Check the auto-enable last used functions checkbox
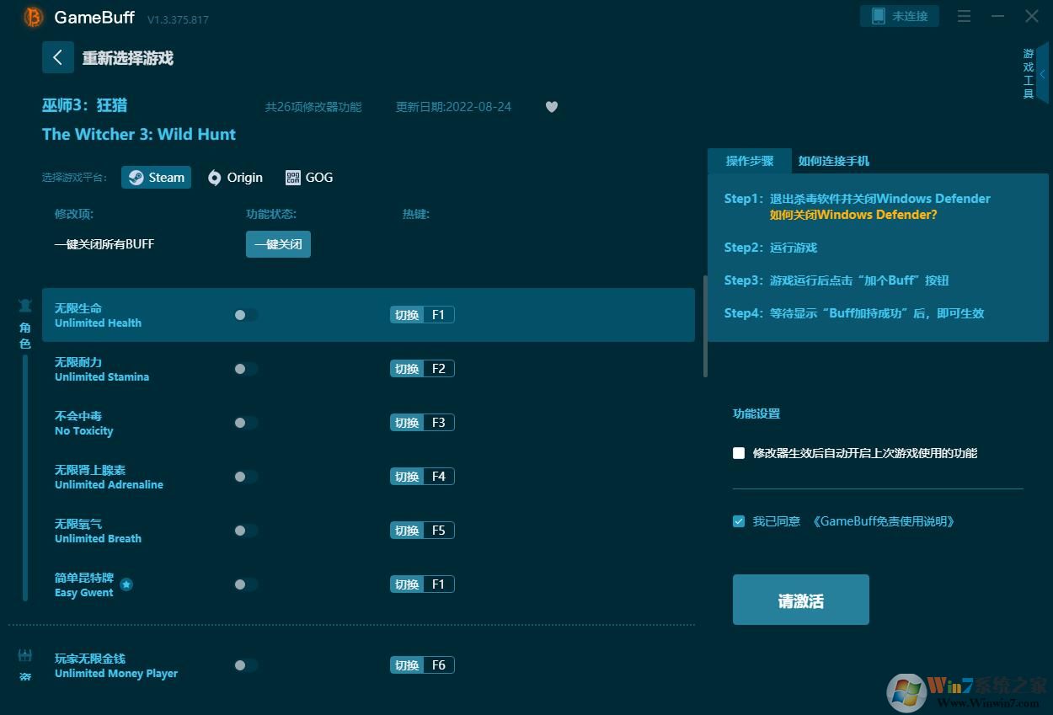This screenshot has height=715, width=1053. [739, 453]
